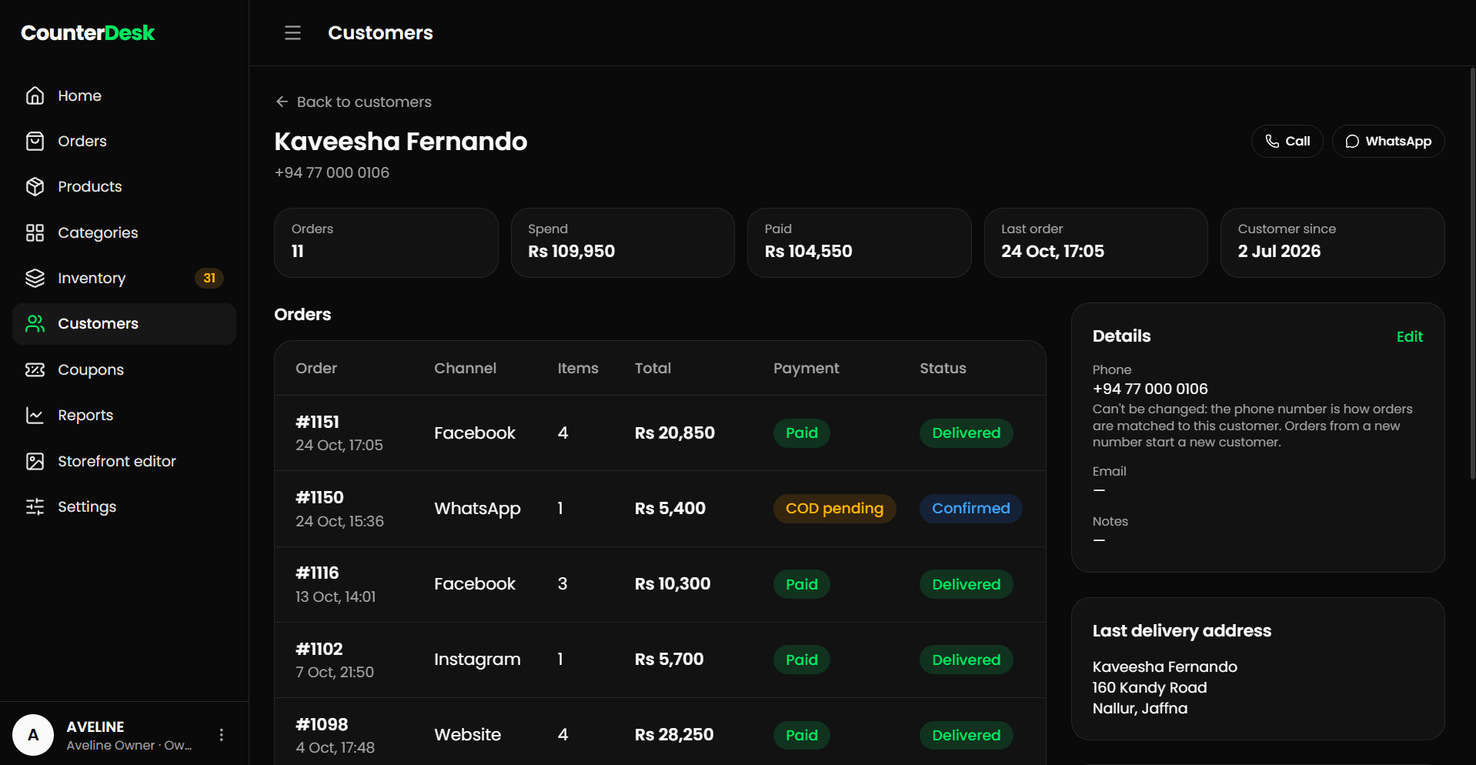Click the Storefront editor image icon
1476x765 pixels.
35,461
